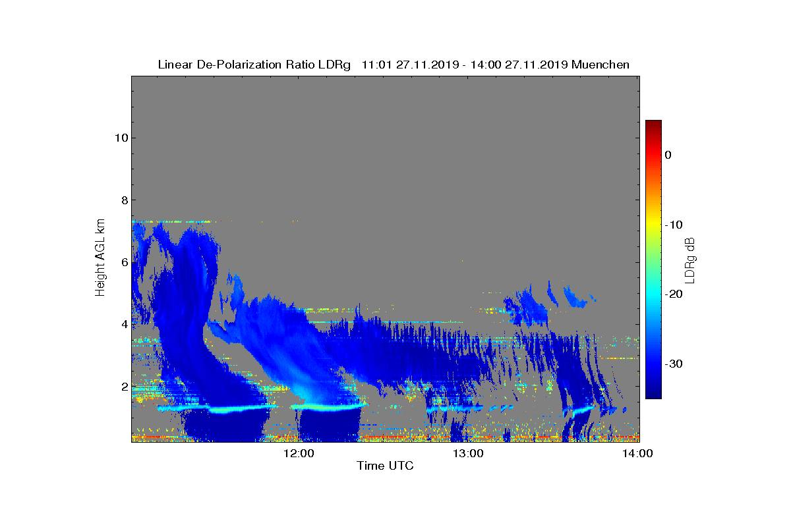This screenshot has height=527, width=791.
Task: Click the LDRg color bar scale
Action: point(653,260)
